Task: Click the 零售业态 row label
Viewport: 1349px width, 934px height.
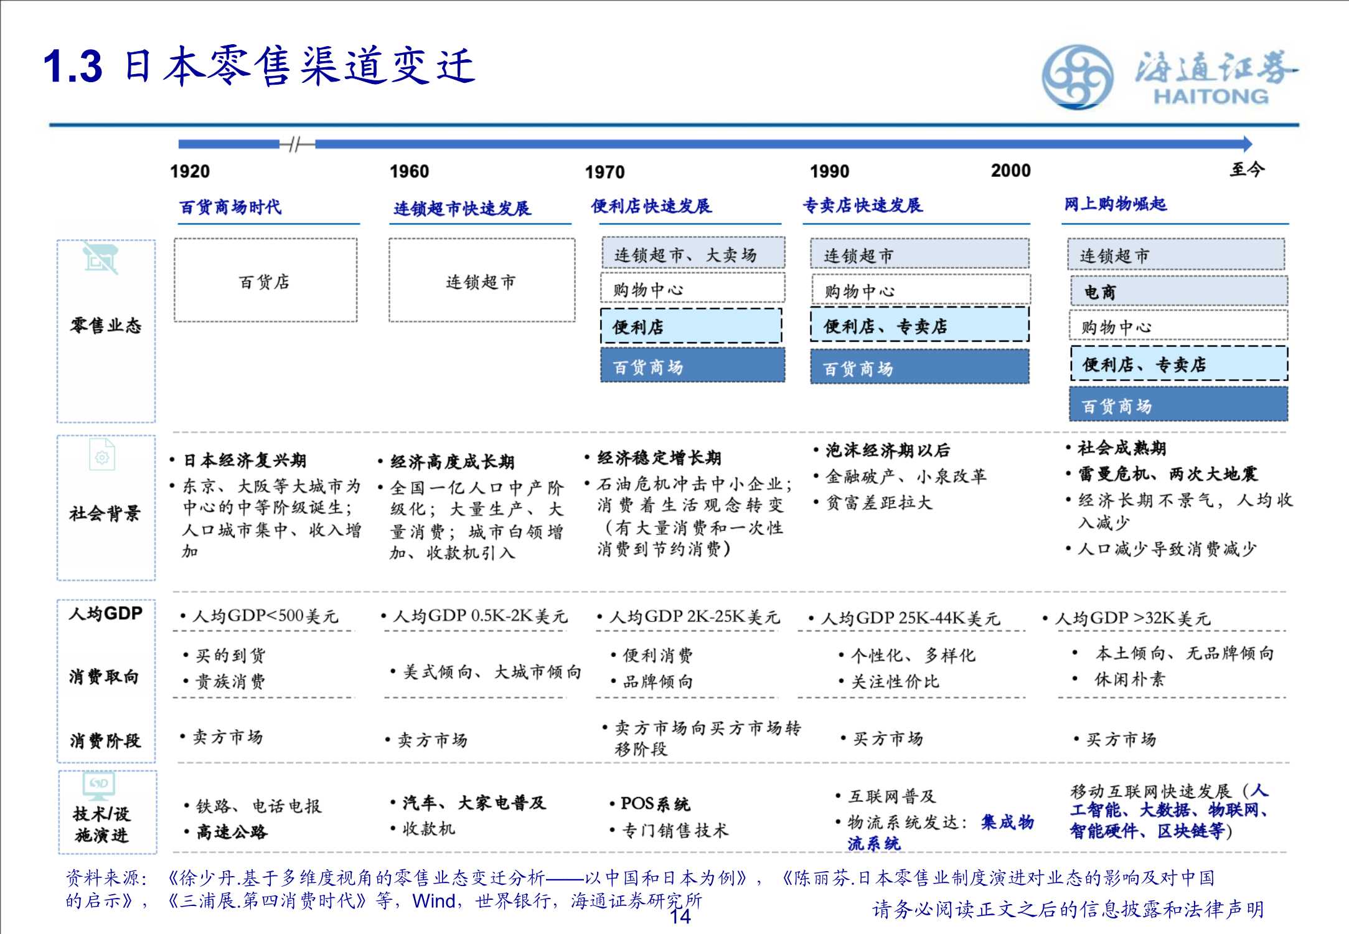Action: click(106, 325)
